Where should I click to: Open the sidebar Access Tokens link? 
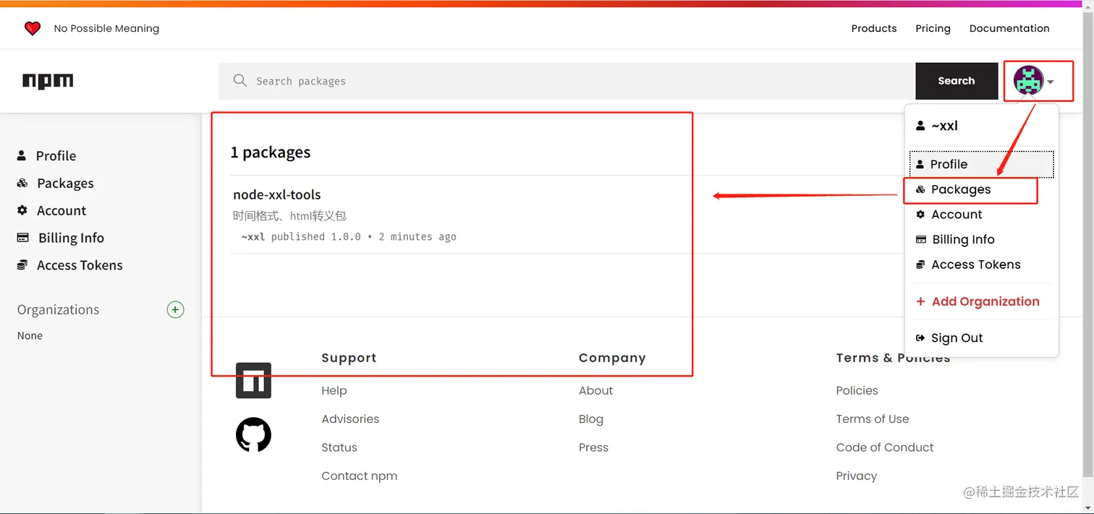click(80, 265)
